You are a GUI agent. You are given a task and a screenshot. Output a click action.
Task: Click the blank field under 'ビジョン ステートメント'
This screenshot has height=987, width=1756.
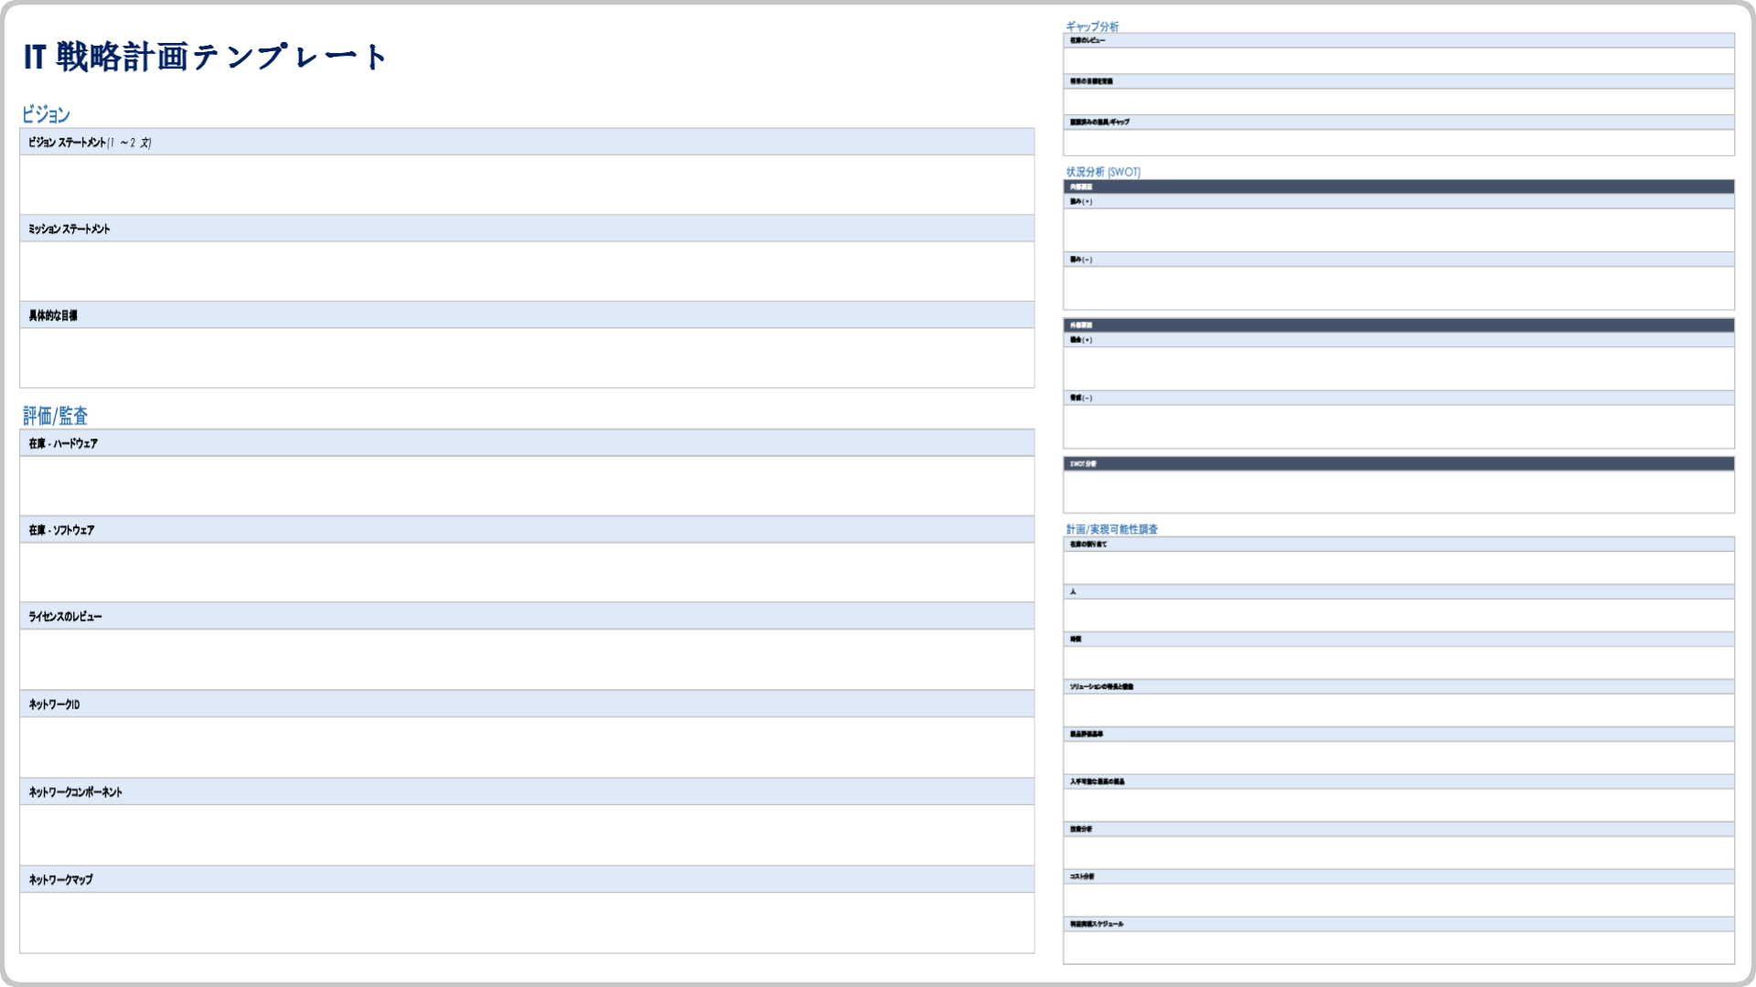tap(527, 185)
